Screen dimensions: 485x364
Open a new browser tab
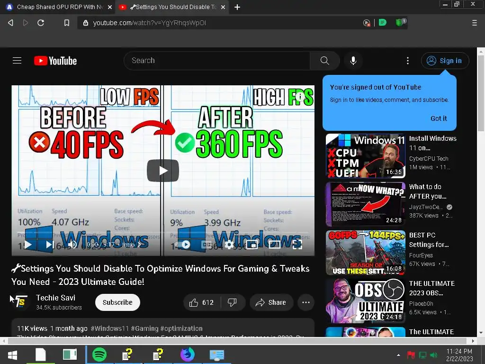coord(237,7)
